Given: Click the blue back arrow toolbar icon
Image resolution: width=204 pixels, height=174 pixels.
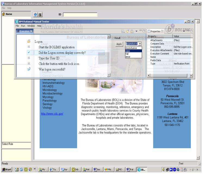Looking at the screenshot, I should coord(36,15).
